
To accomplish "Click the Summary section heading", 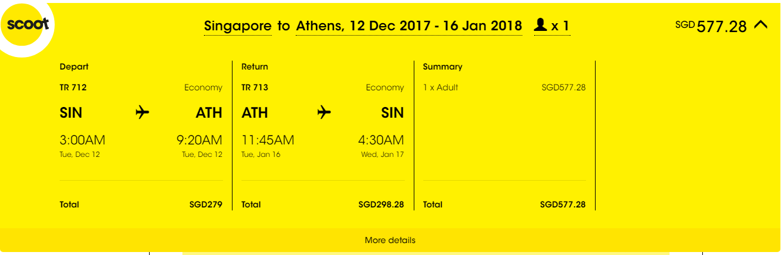I will [x=442, y=67].
